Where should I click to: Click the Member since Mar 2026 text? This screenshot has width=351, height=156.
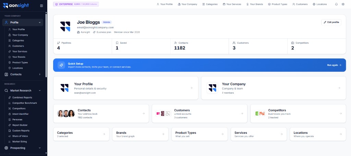click(127, 32)
